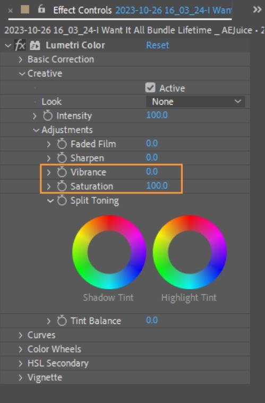Open the Look dropdown set to None

point(195,101)
